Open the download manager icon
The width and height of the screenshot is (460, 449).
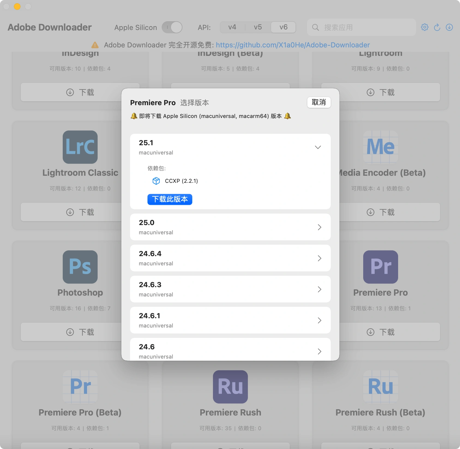coord(449,27)
